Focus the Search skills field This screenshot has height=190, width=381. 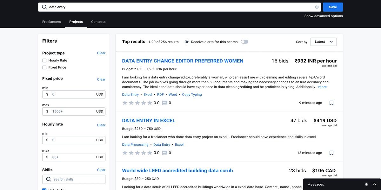pyautogui.click(x=76, y=179)
